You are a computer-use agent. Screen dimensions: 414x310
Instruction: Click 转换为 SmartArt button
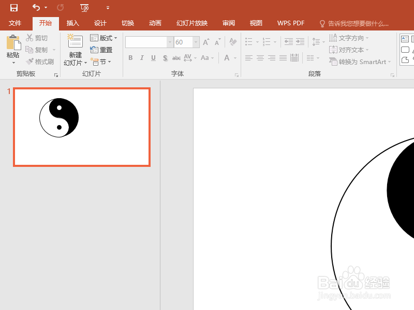click(x=360, y=61)
